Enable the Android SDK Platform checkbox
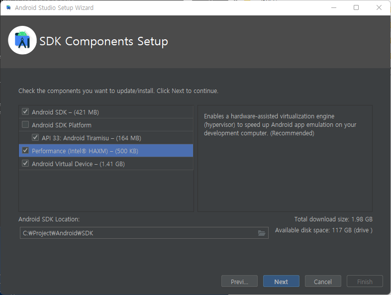Screen dimensions: 391x295 [x=25, y=125]
